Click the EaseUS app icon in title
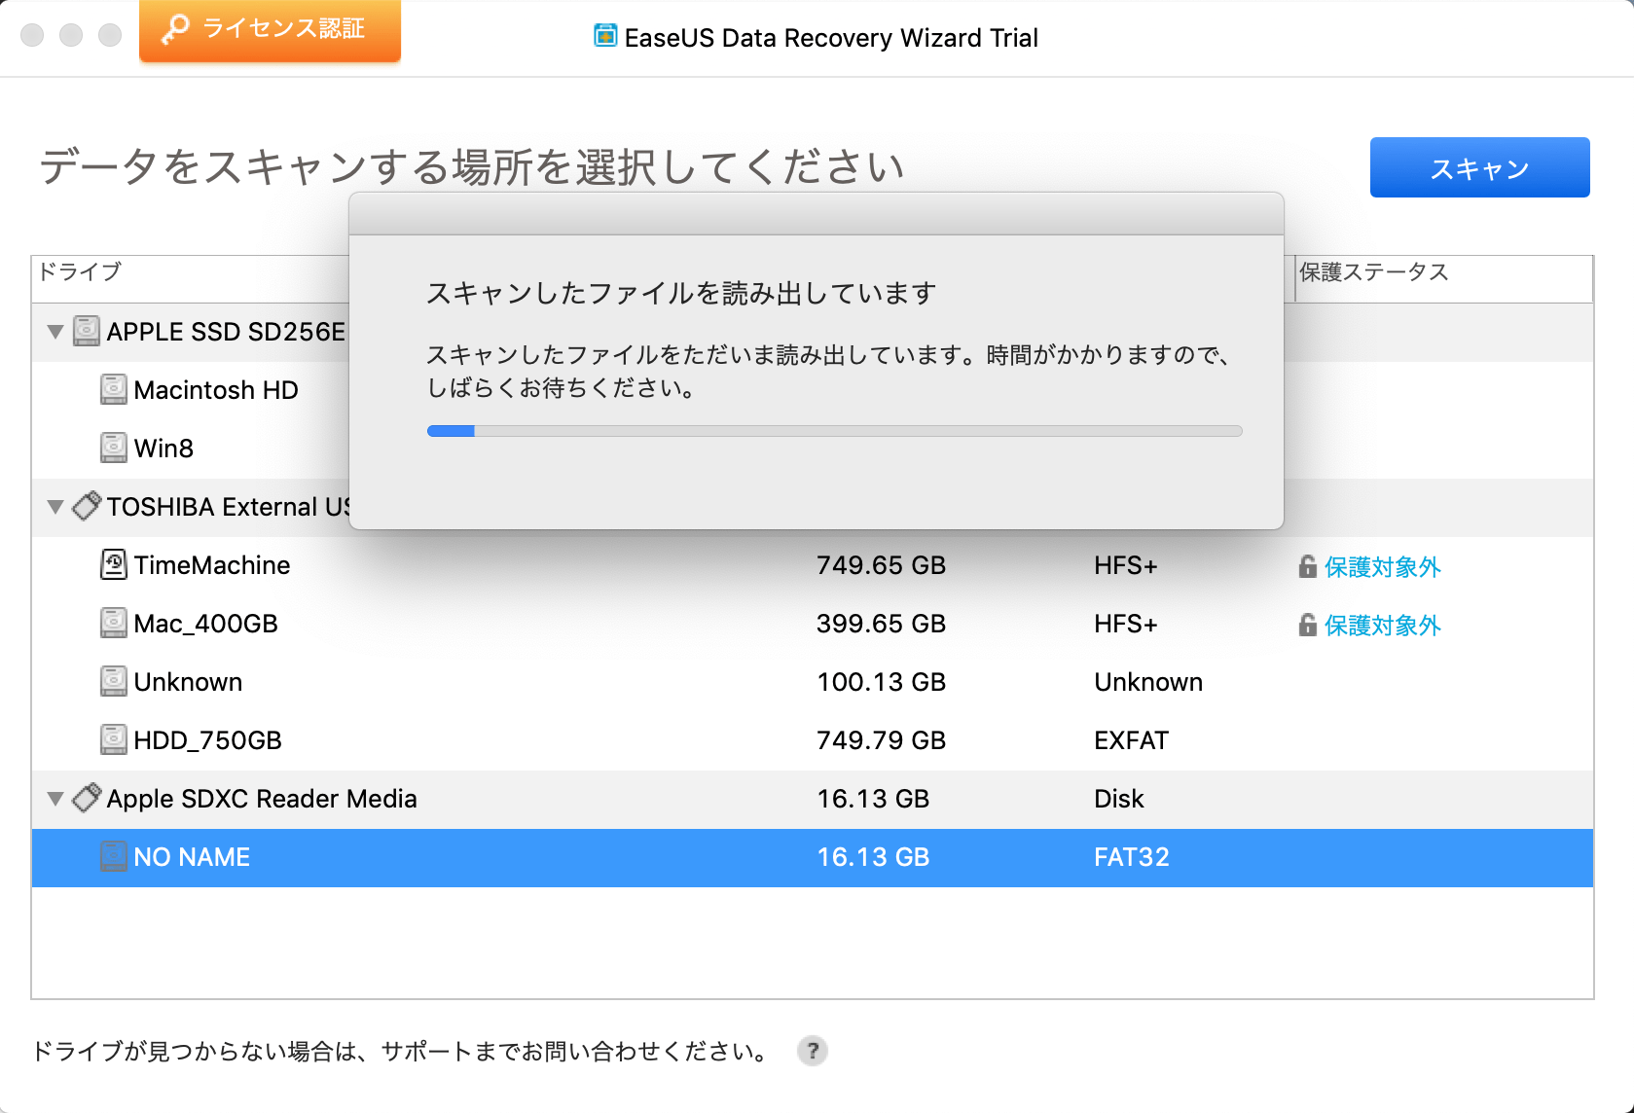Image resolution: width=1634 pixels, height=1113 pixels. [x=605, y=36]
